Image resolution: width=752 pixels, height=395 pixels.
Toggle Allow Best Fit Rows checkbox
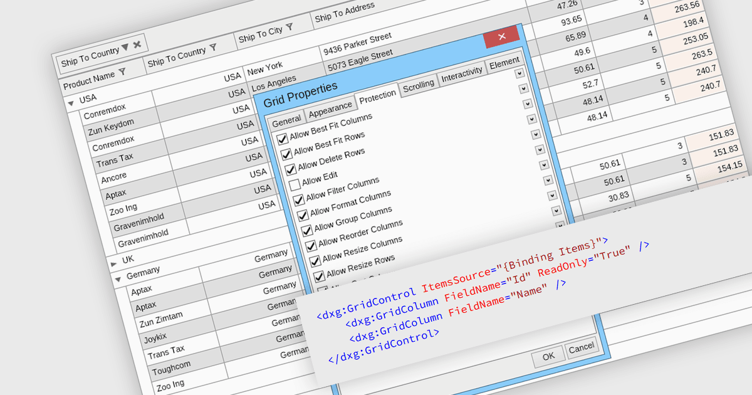[286, 154]
